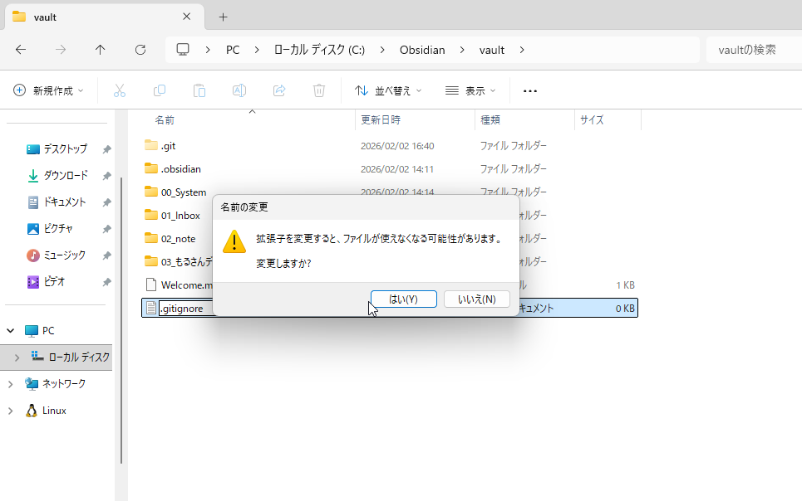Click the Copy icon in toolbar
This screenshot has width=802, height=501.
pos(160,90)
